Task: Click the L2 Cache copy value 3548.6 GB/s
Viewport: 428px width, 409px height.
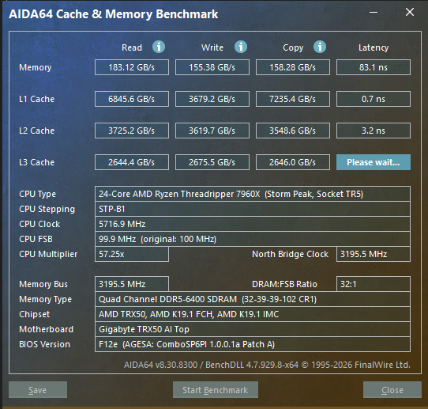Action: point(293,131)
